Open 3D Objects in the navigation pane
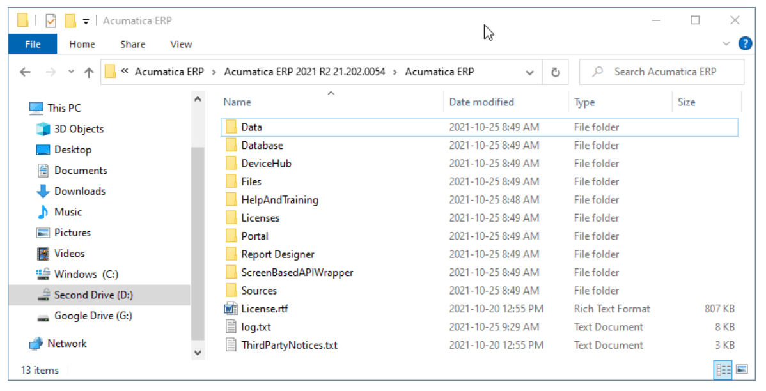Screen dimensions: 766x391 click(79, 129)
